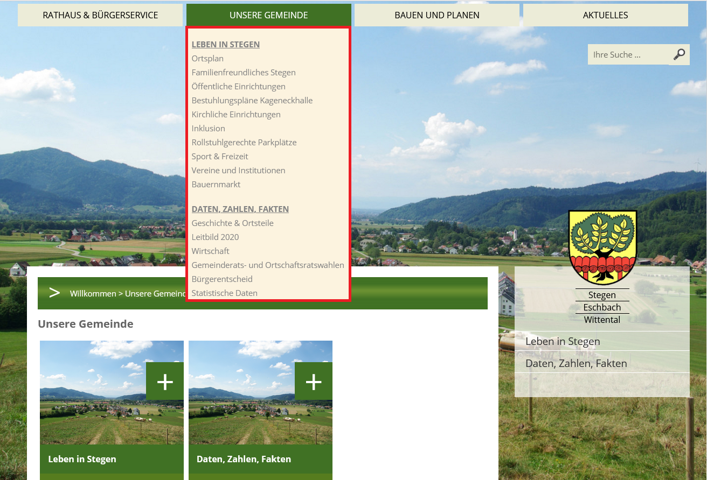Click the Stegen coat of arms
Viewport: 707px width, 480px height.
pyautogui.click(x=602, y=247)
